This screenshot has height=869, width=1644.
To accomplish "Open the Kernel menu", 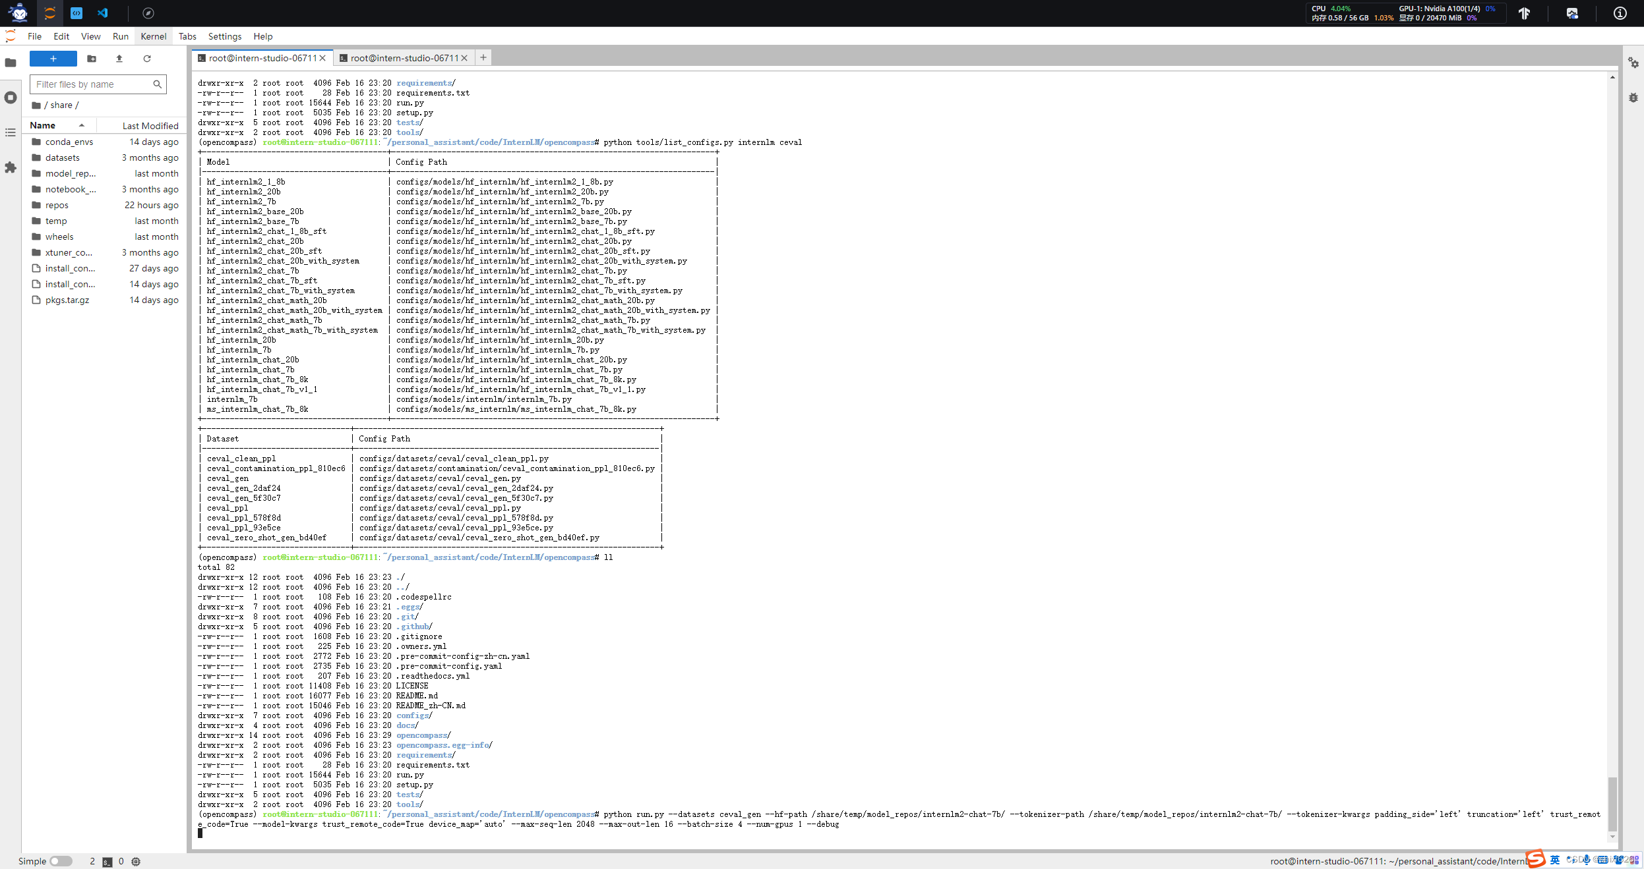I will pos(153,36).
